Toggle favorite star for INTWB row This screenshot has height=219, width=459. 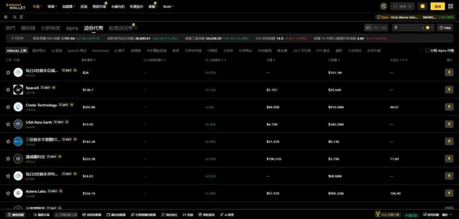pyautogui.click(x=8, y=176)
